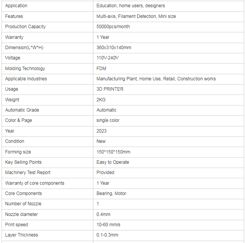Click the '3D PRINTER' usage value
246x243 pixels.
click(x=110, y=89)
